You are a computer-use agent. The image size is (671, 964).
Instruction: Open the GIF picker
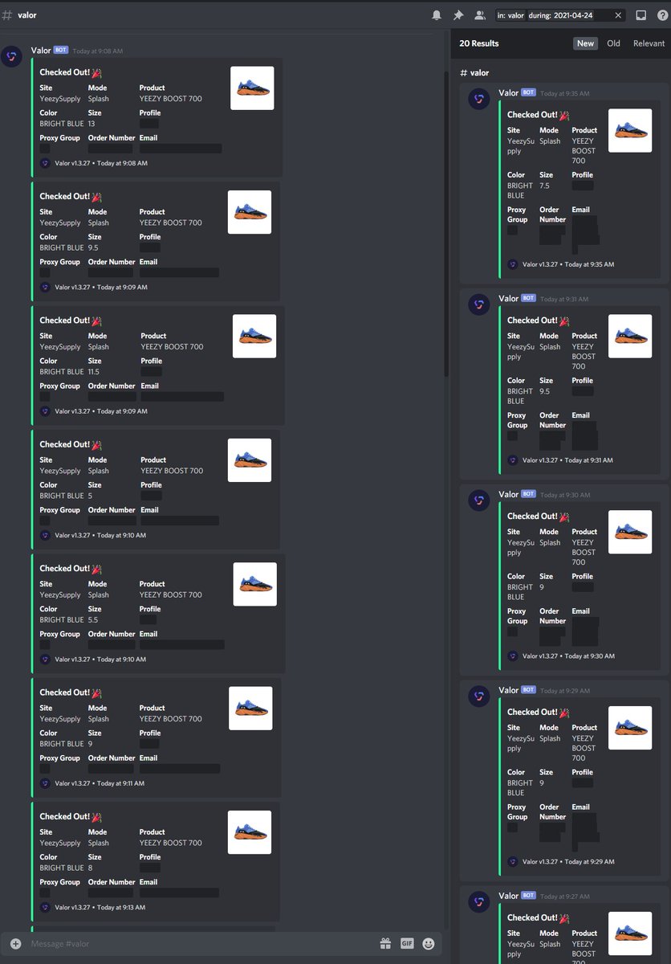point(407,943)
